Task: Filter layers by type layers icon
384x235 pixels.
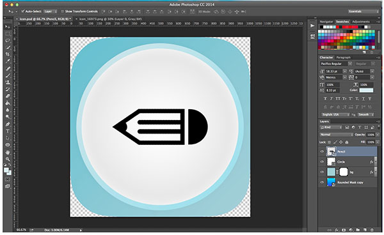Action: click(360, 127)
